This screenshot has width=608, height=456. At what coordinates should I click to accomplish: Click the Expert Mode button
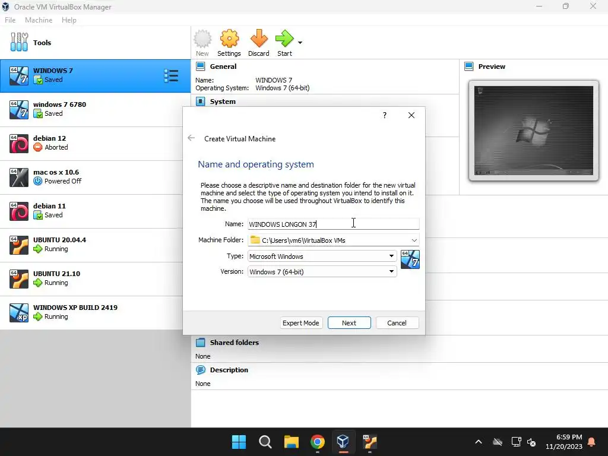(301, 323)
